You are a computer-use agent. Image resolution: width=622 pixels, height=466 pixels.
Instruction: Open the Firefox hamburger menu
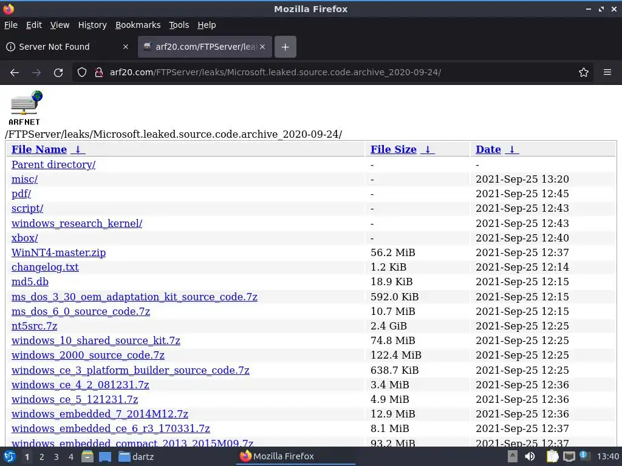click(607, 72)
